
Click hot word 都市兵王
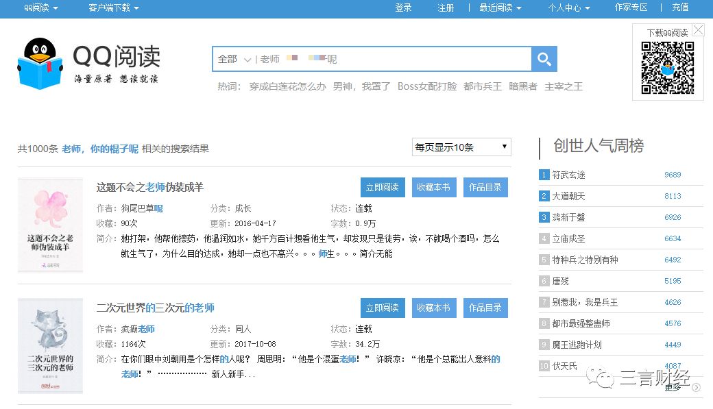coord(483,86)
